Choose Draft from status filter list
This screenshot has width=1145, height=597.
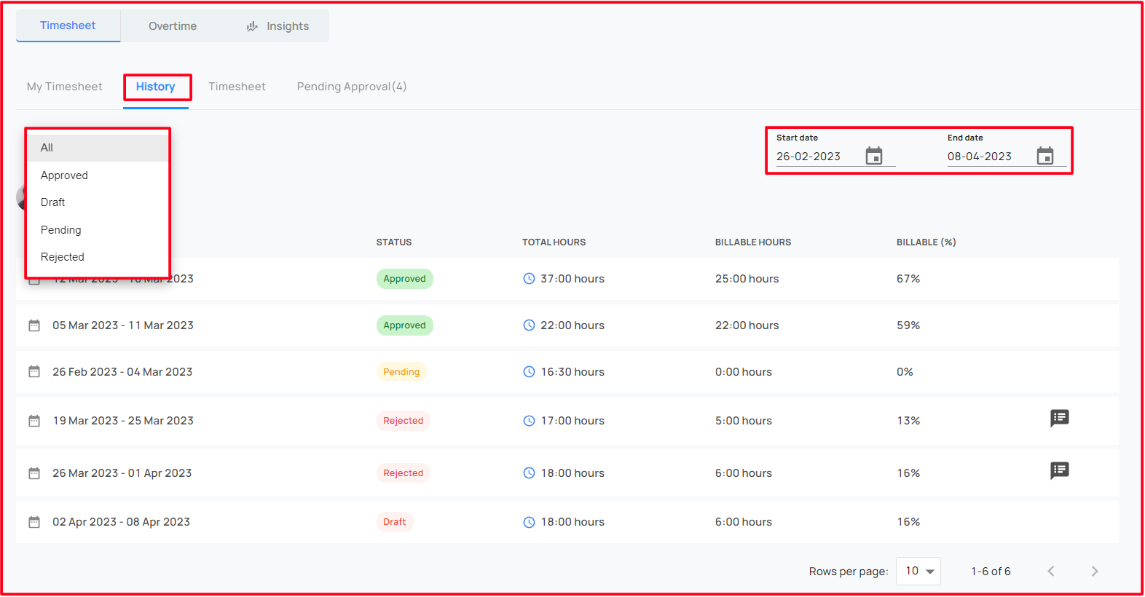[x=98, y=202]
